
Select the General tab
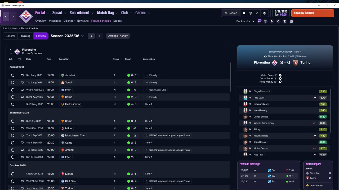click(x=10, y=36)
